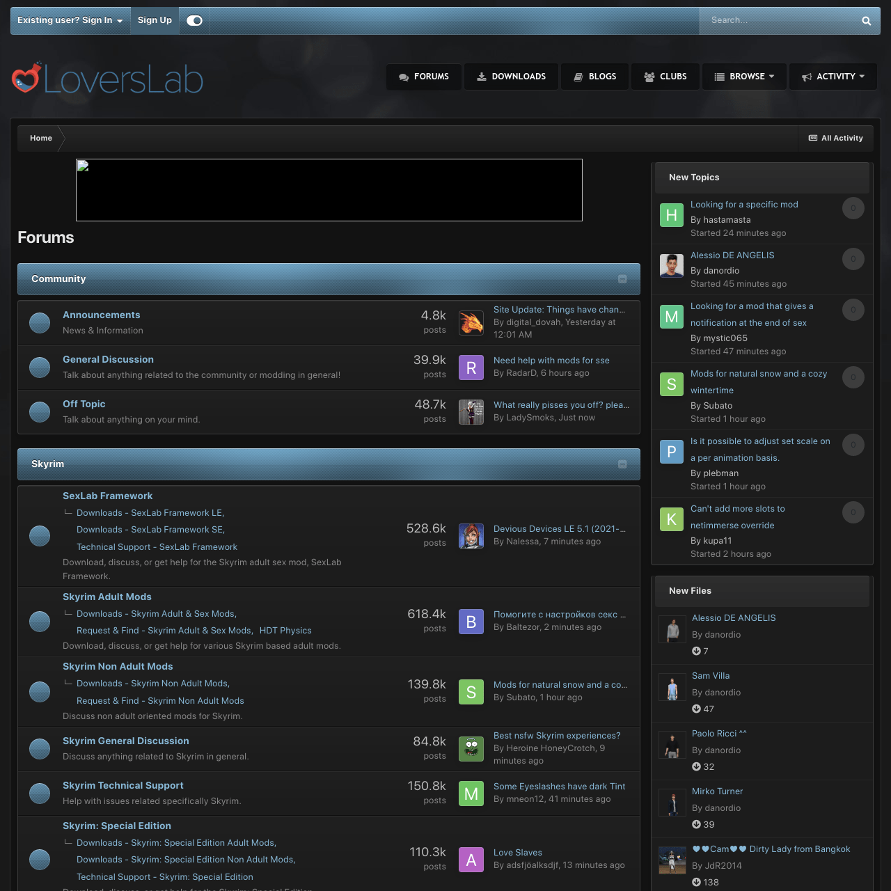Click the Skyrim General Discussion status icon
The image size is (891, 891).
[x=40, y=749]
